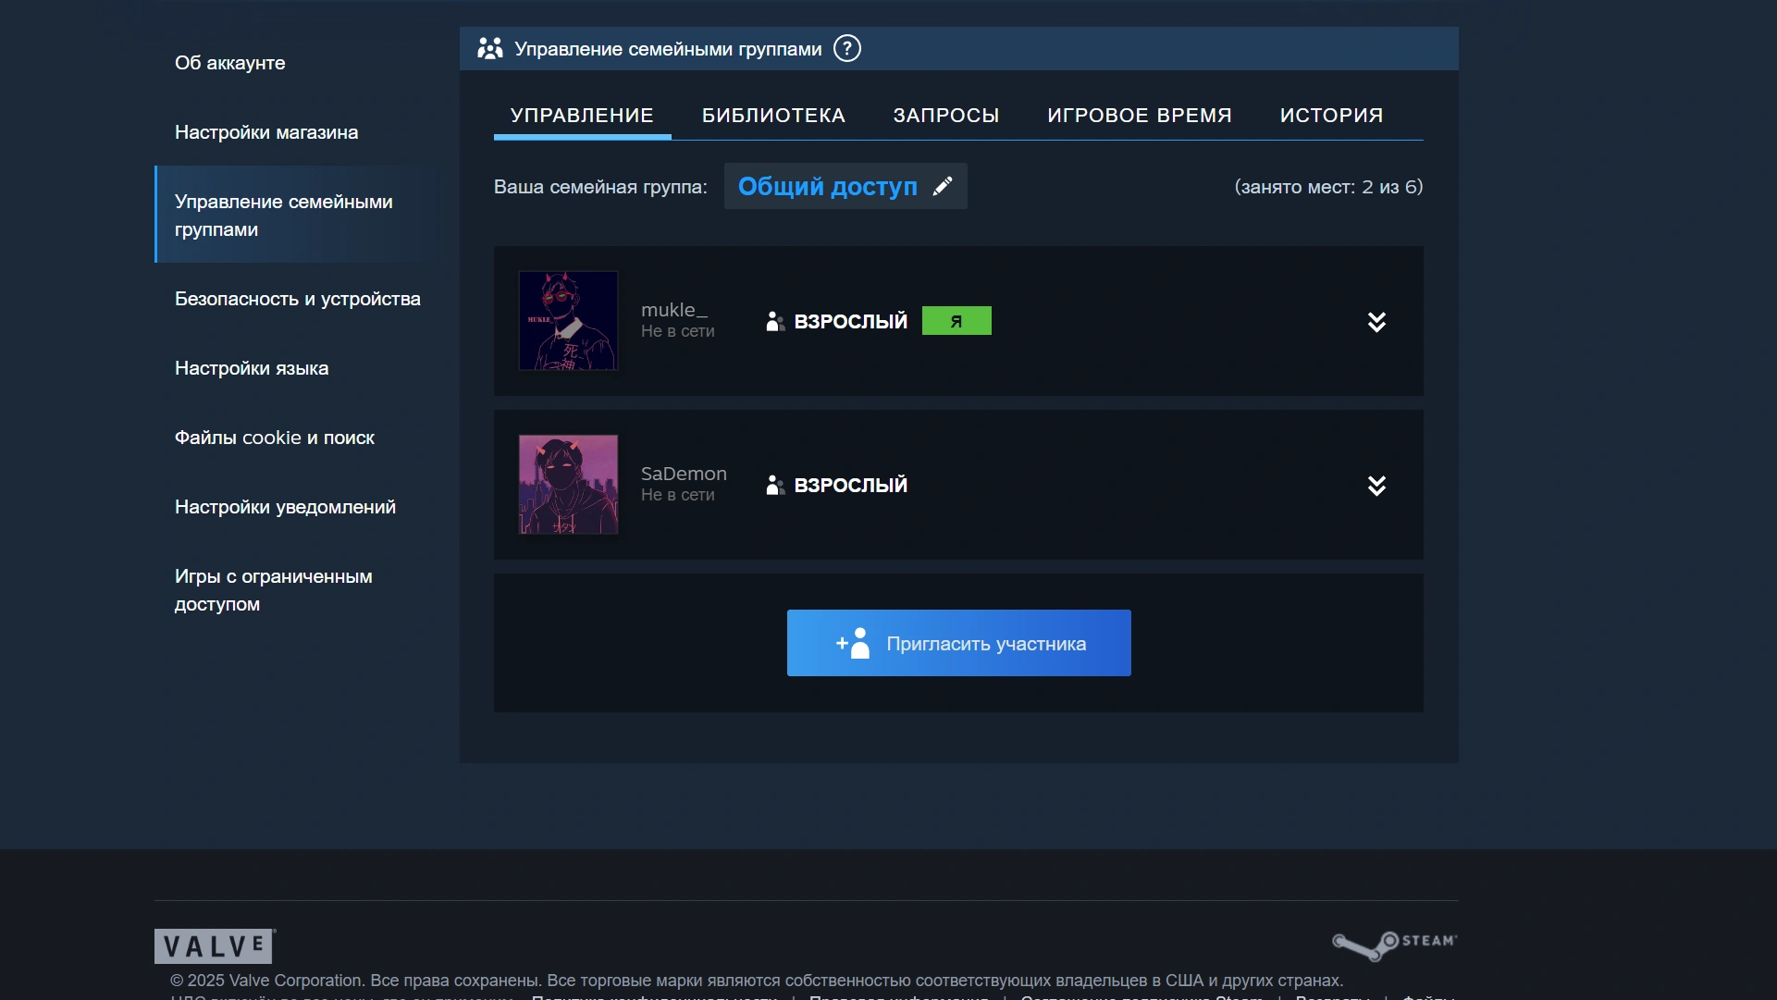Switch to the Управление tab
This screenshot has height=1000, width=1777.
pyautogui.click(x=582, y=116)
